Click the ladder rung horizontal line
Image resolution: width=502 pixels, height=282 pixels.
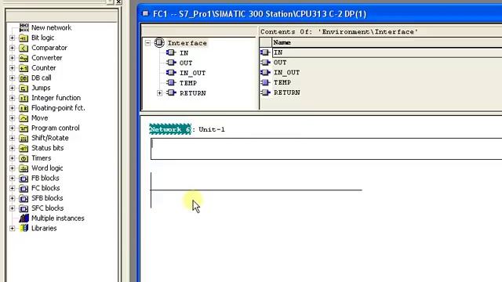click(x=256, y=190)
